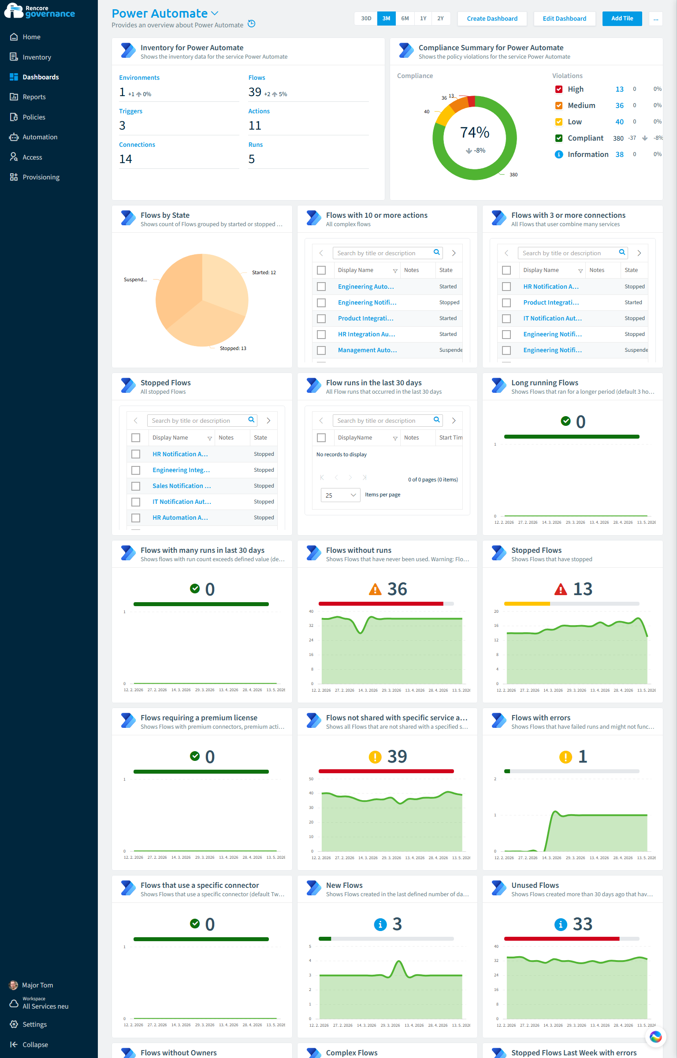The width and height of the screenshot is (677, 1058).
Task: Open the Home sidebar icon
Action: (x=14, y=37)
